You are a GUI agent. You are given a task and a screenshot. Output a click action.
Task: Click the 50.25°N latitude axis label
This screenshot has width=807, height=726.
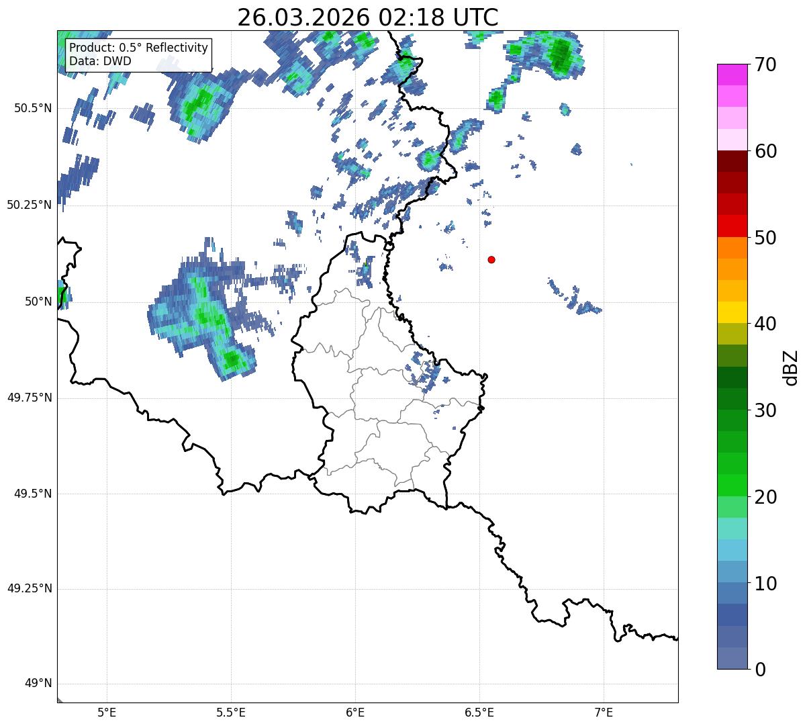click(x=29, y=205)
